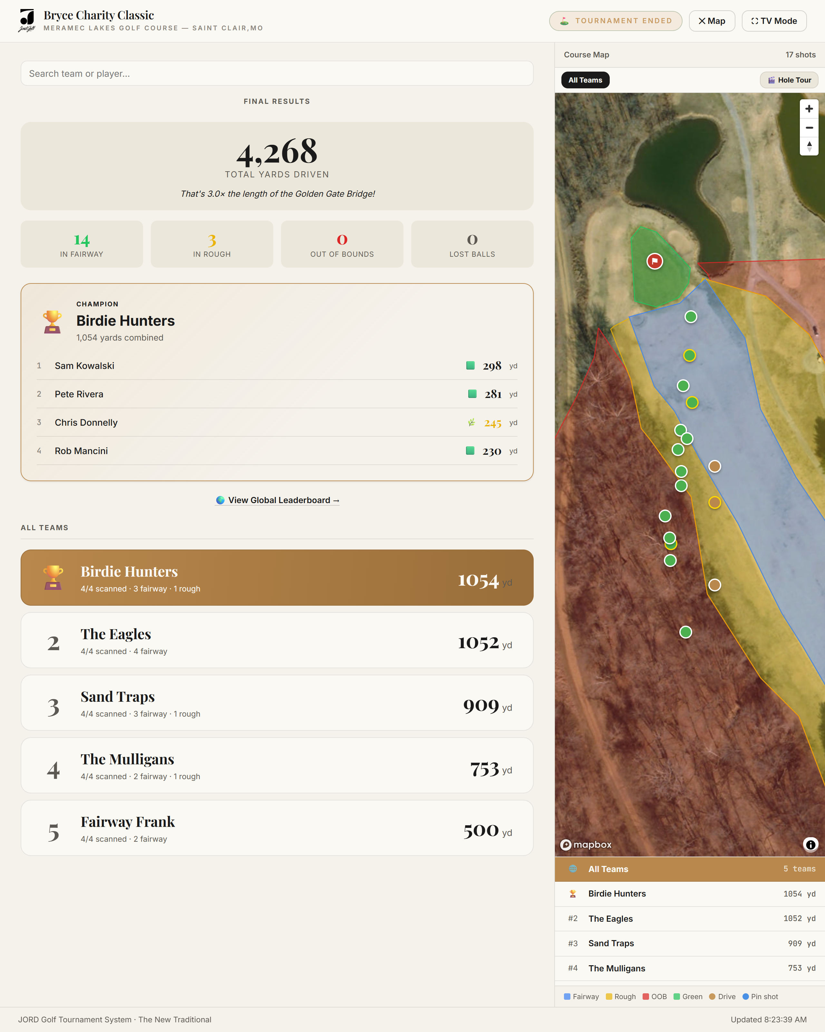Screen dimensions: 825x1032
Task: Select Pete Rivera player row
Action: (277, 394)
